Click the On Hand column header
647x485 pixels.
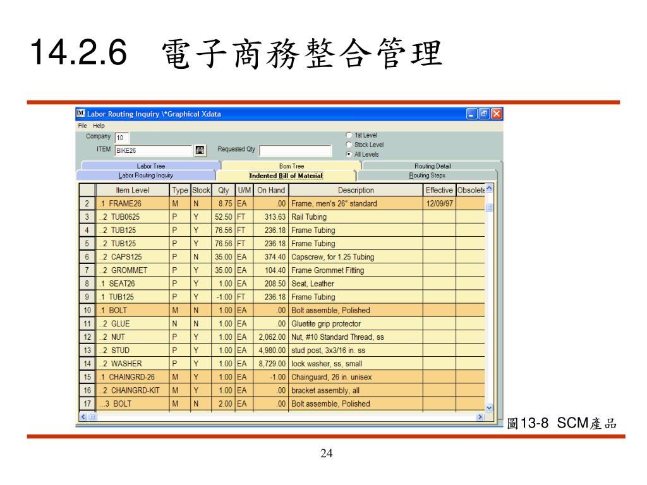point(270,190)
